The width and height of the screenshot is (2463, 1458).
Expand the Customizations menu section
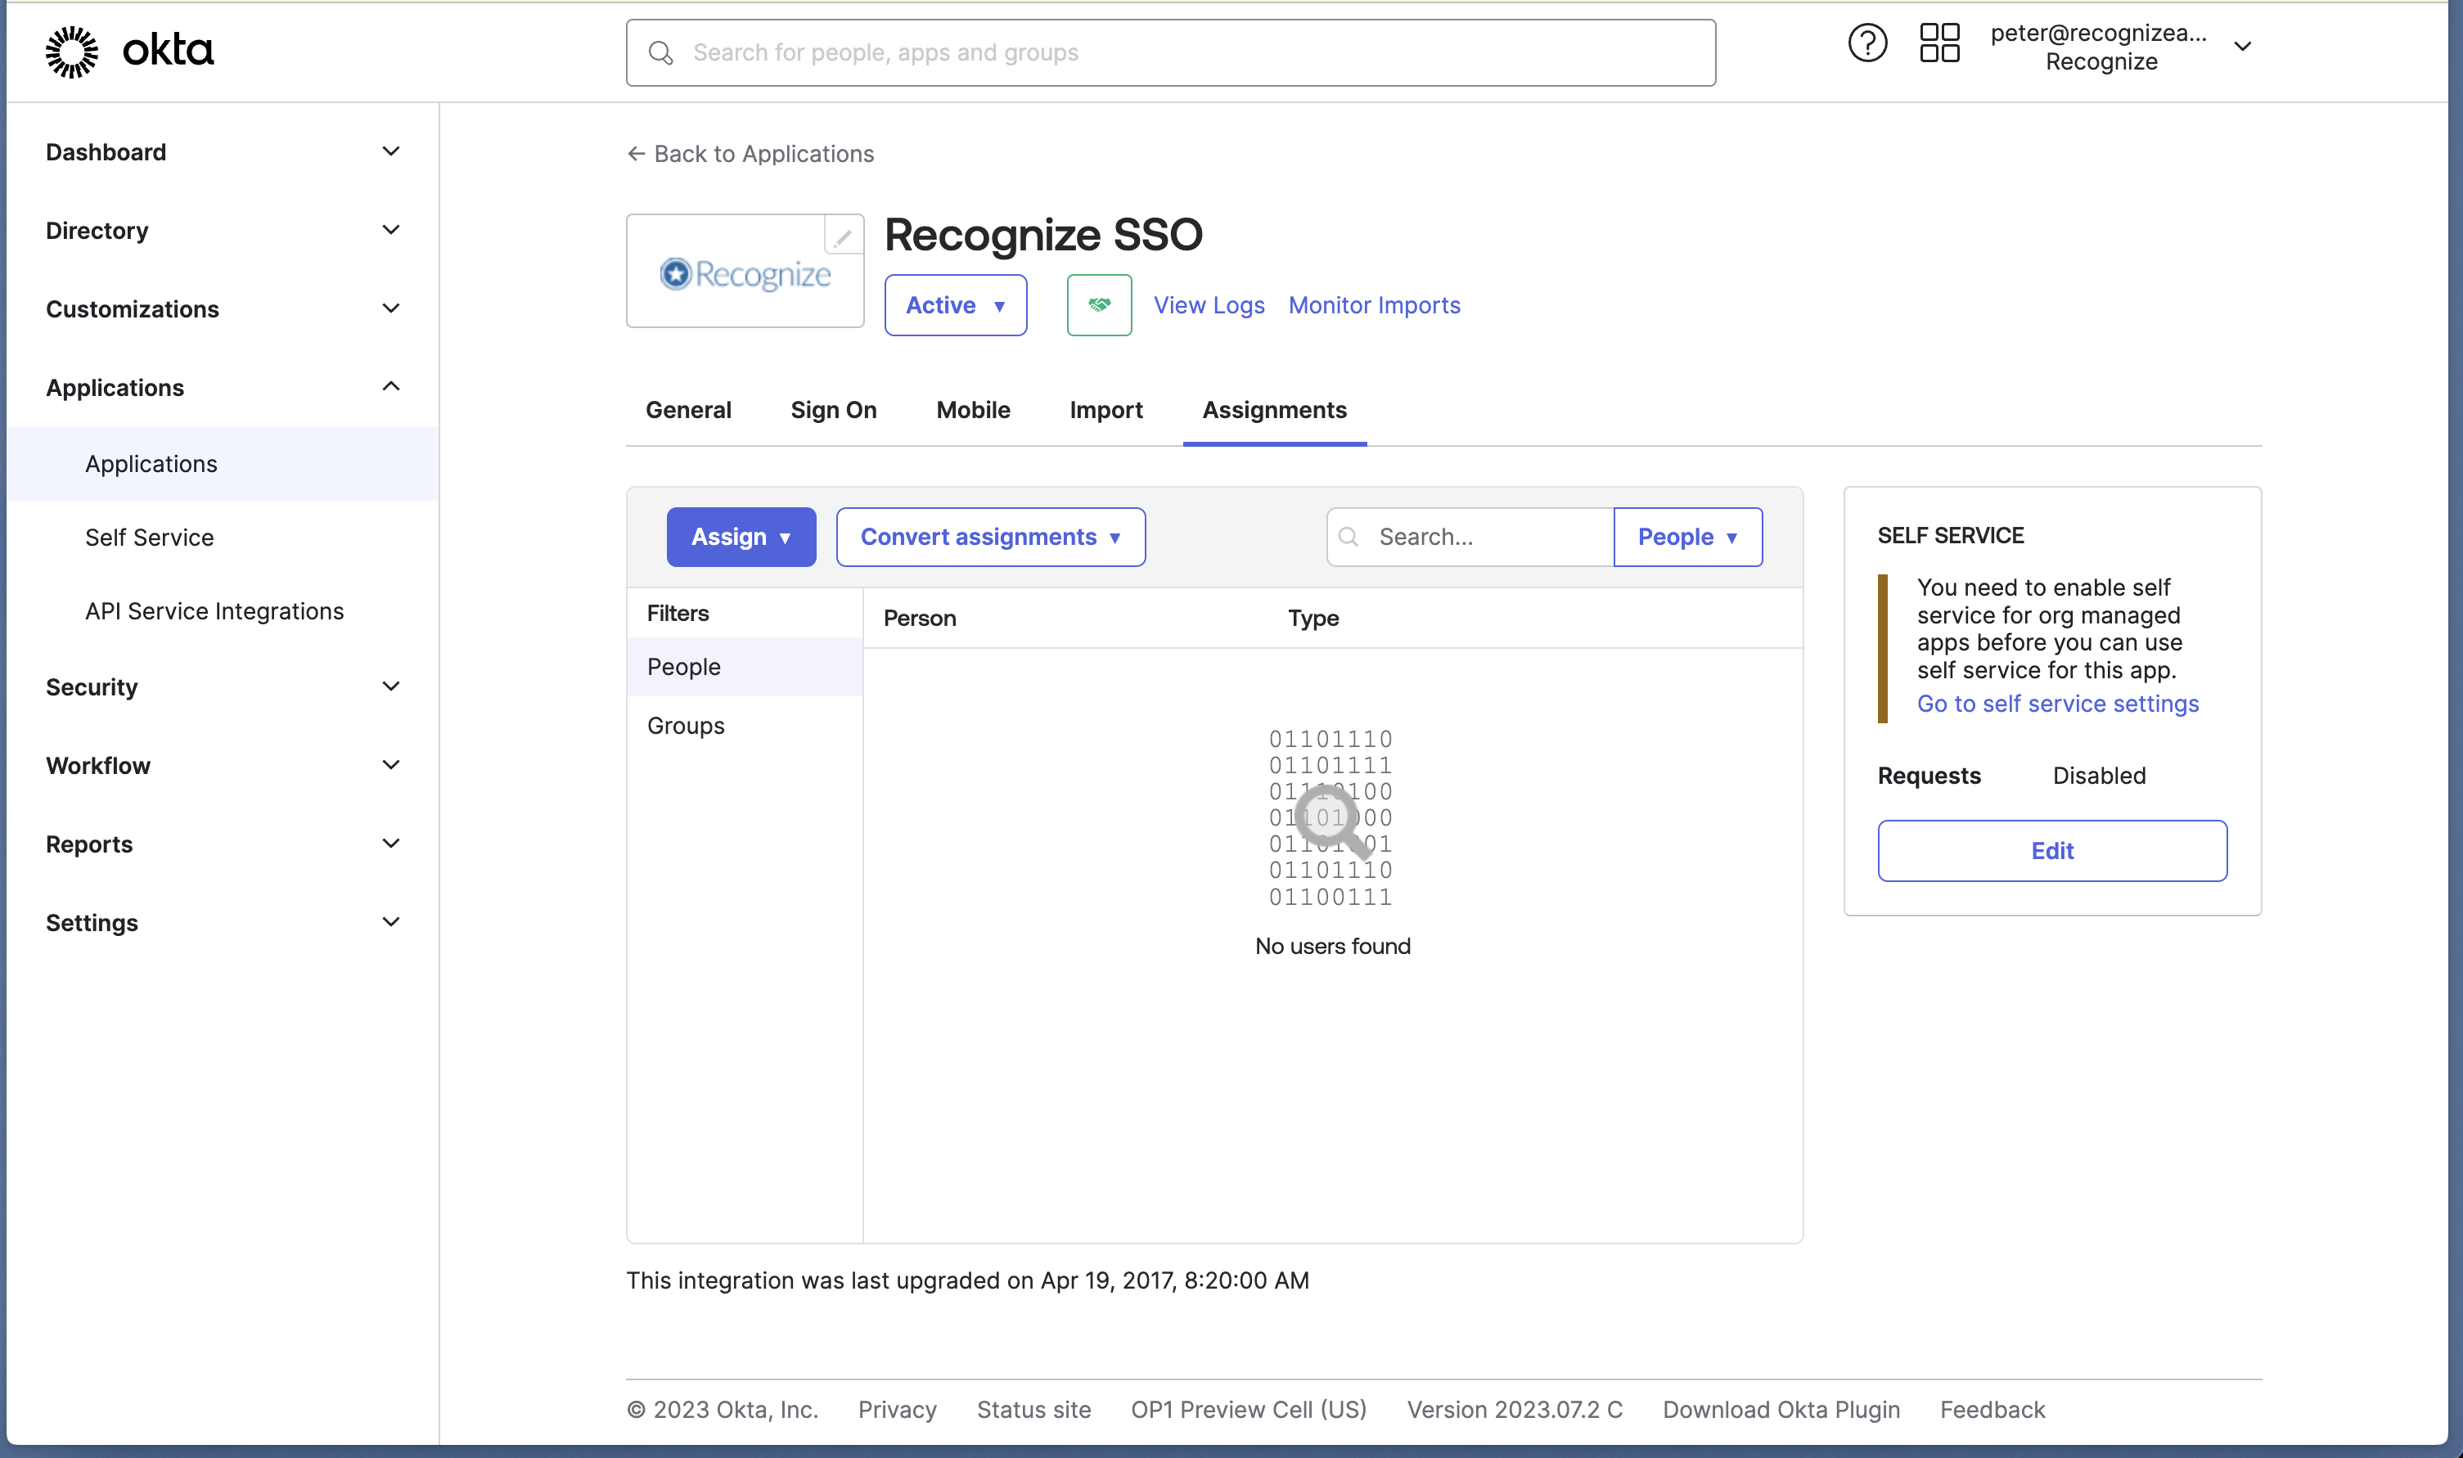tap(223, 309)
